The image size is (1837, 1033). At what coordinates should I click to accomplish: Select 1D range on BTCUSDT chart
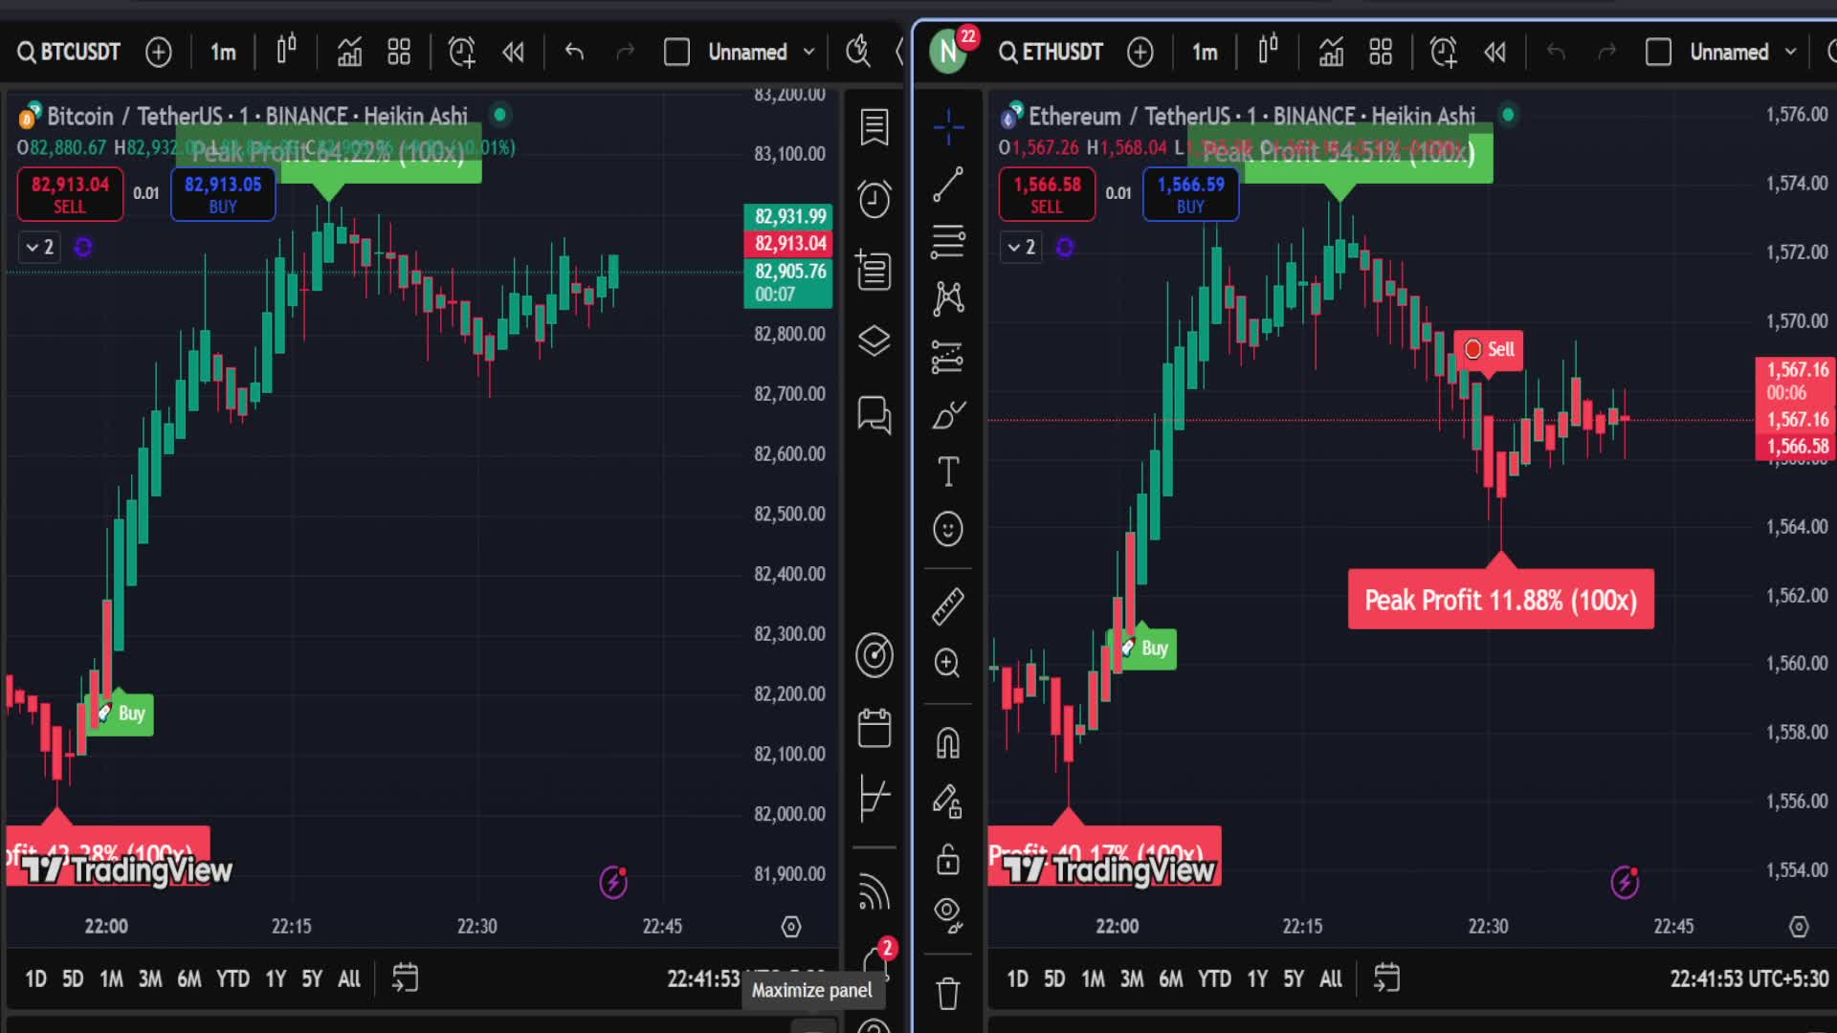(35, 978)
